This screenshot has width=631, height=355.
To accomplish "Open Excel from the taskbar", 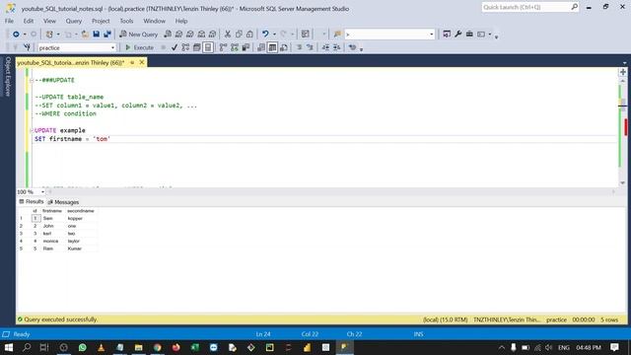I will 195,347.
